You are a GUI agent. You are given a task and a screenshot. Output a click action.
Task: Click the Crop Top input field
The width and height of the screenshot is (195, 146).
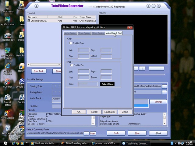click(x=83, y=56)
